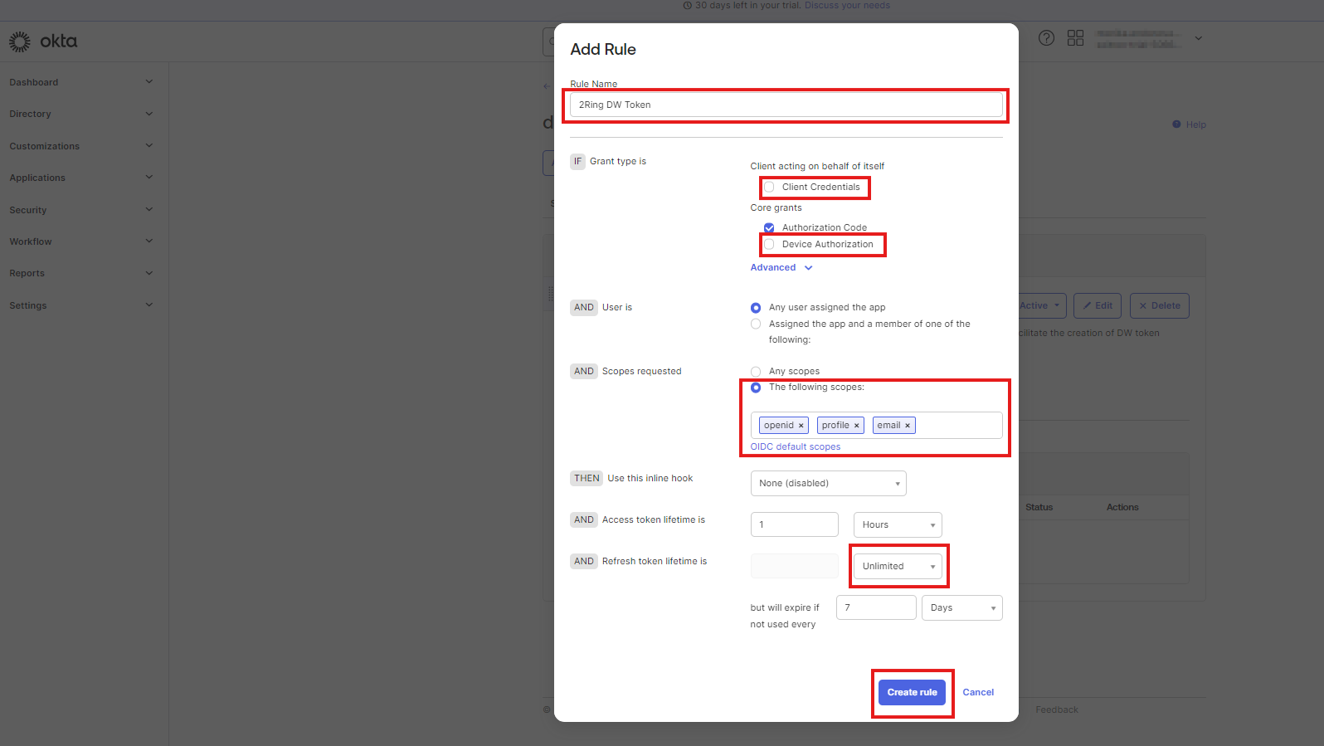
Task: Expand the Security sidebar menu
Action: pos(80,210)
